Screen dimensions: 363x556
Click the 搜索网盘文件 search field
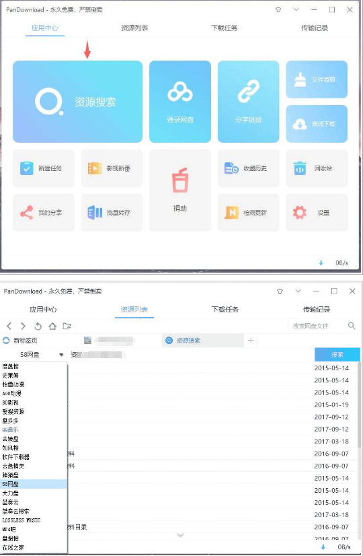[x=318, y=326]
